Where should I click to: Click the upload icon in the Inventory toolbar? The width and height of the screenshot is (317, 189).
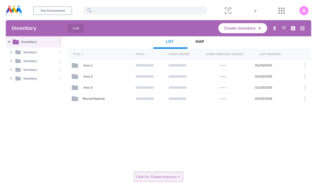pos(274,28)
